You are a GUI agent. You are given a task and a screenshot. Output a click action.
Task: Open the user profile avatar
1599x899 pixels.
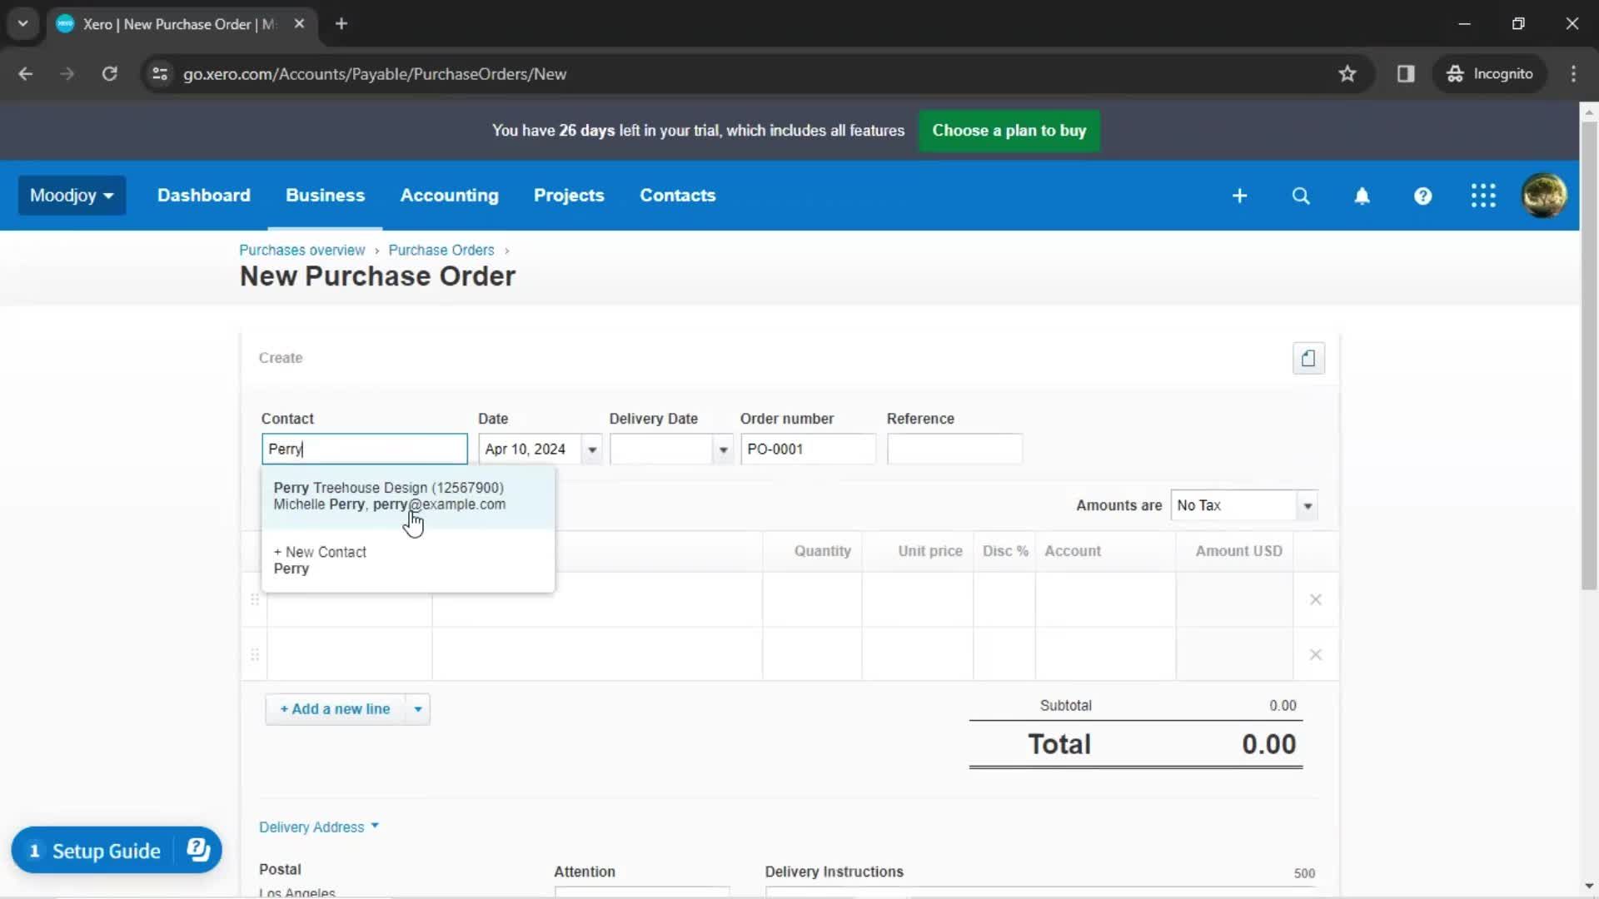(1544, 196)
